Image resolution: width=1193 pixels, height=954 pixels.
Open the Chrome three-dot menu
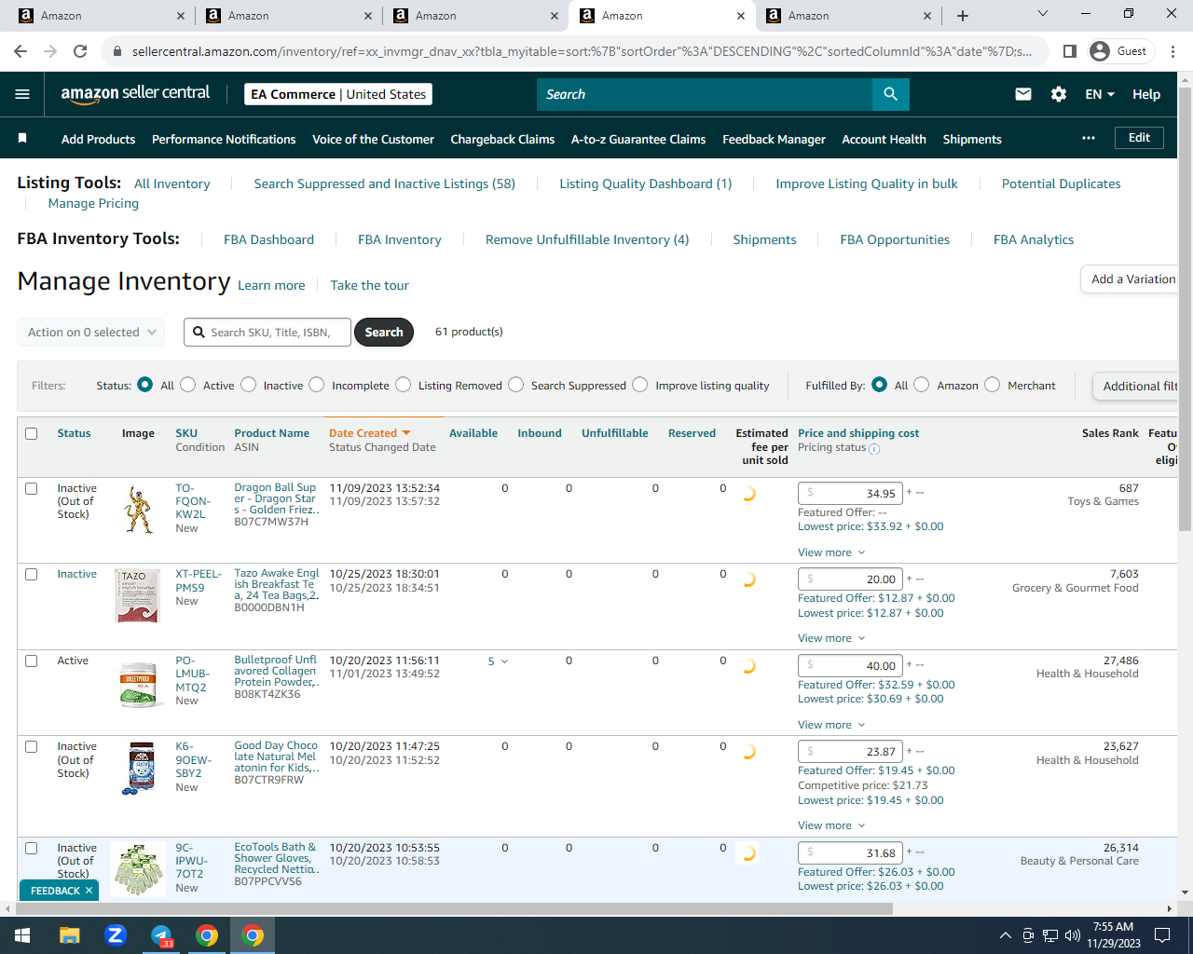pyautogui.click(x=1173, y=51)
